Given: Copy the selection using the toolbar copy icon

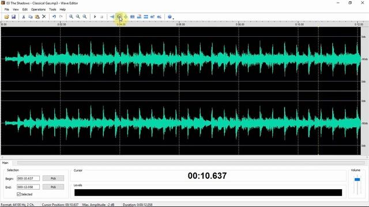Looking at the screenshot, I should coord(31,17).
